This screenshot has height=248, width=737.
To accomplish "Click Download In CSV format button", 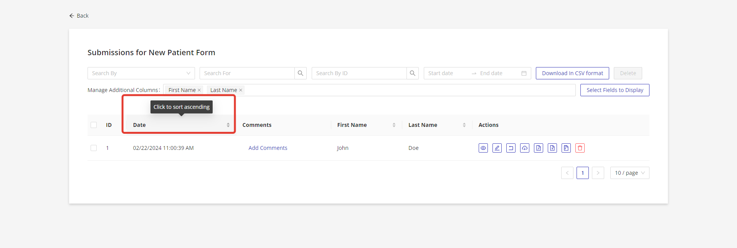I will (x=572, y=73).
